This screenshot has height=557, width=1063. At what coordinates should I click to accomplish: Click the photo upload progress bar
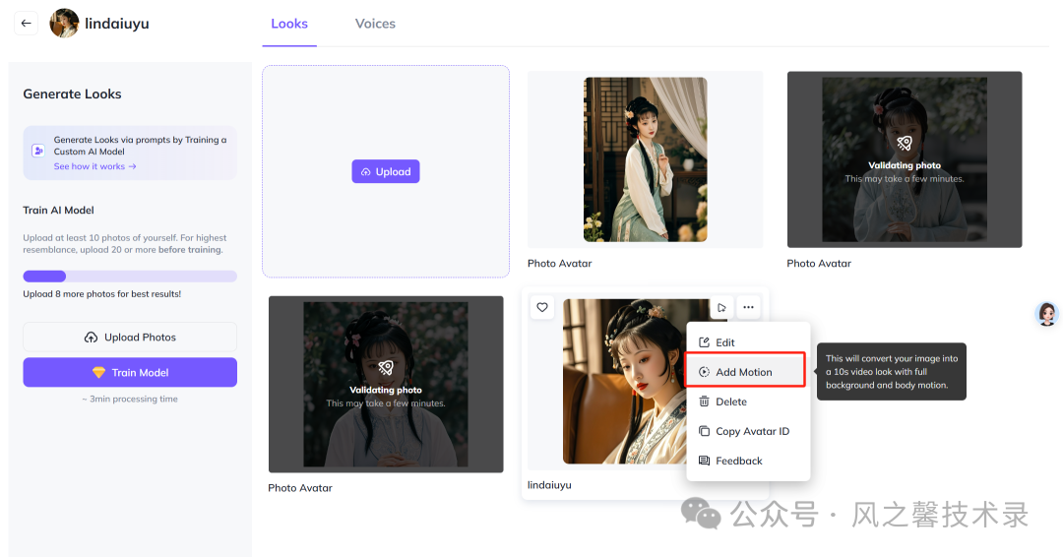(130, 277)
